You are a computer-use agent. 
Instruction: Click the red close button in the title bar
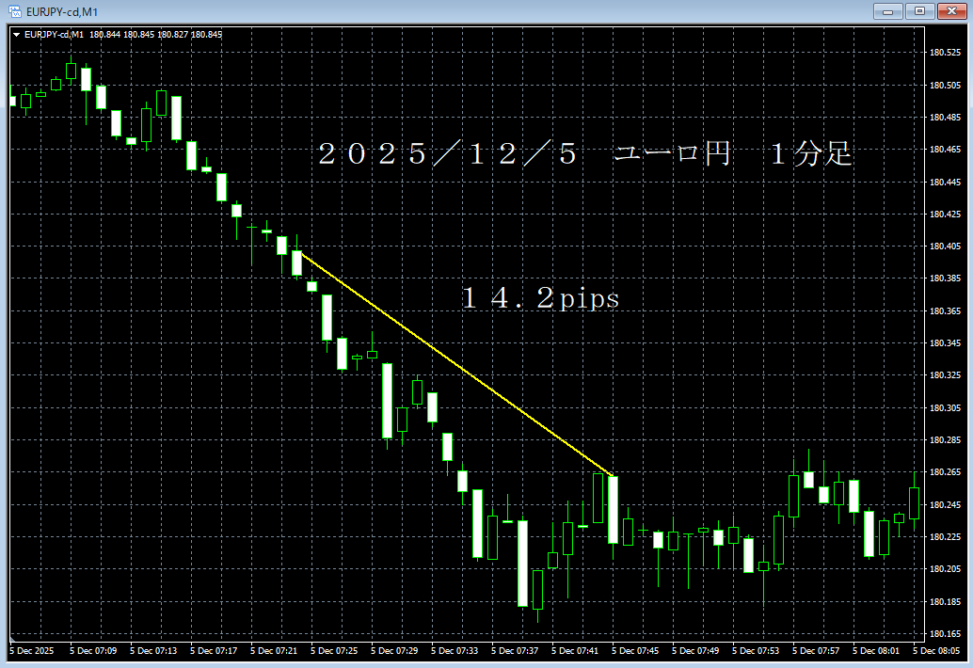tap(949, 11)
